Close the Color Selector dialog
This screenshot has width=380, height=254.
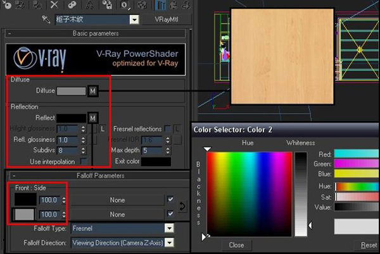pyautogui.click(x=236, y=245)
